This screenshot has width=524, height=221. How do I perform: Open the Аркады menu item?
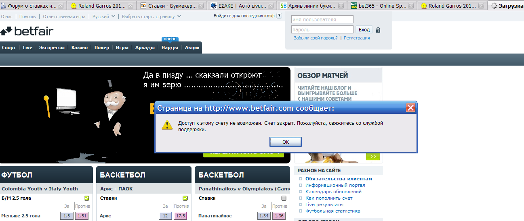point(145,48)
